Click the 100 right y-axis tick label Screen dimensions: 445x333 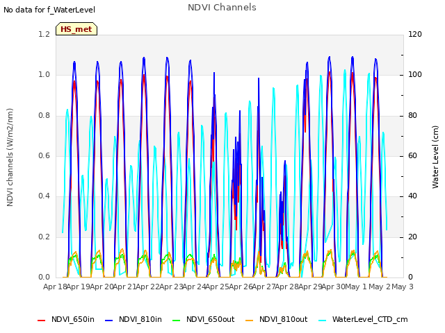coord(415,75)
